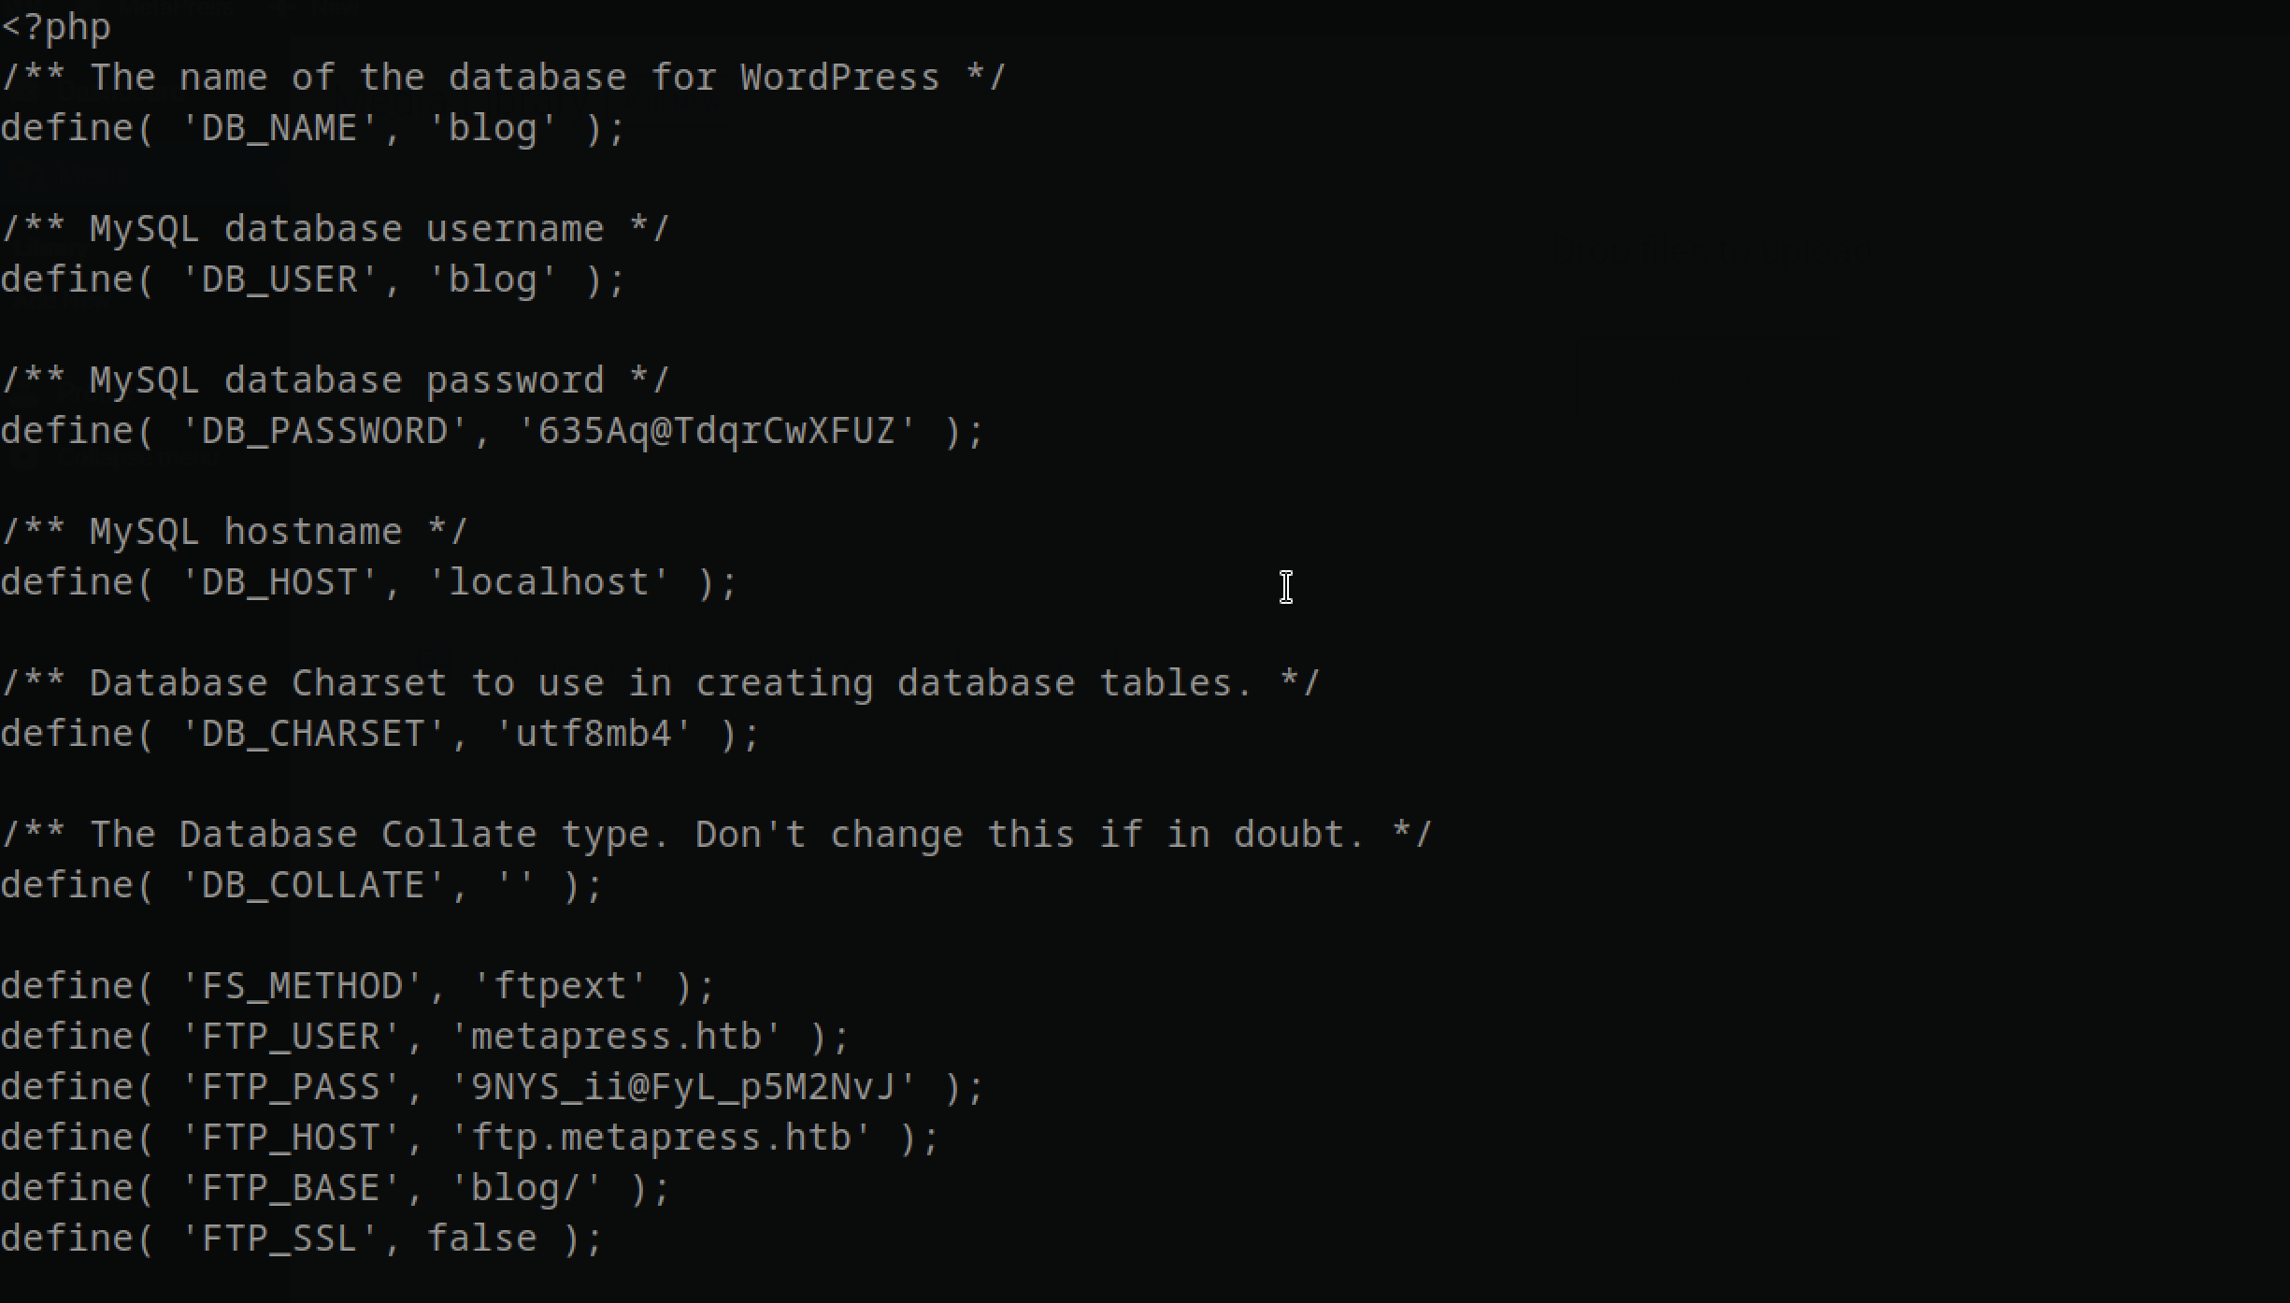Click the WordPress database name comment
The width and height of the screenshot is (2290, 1303).
503,78
